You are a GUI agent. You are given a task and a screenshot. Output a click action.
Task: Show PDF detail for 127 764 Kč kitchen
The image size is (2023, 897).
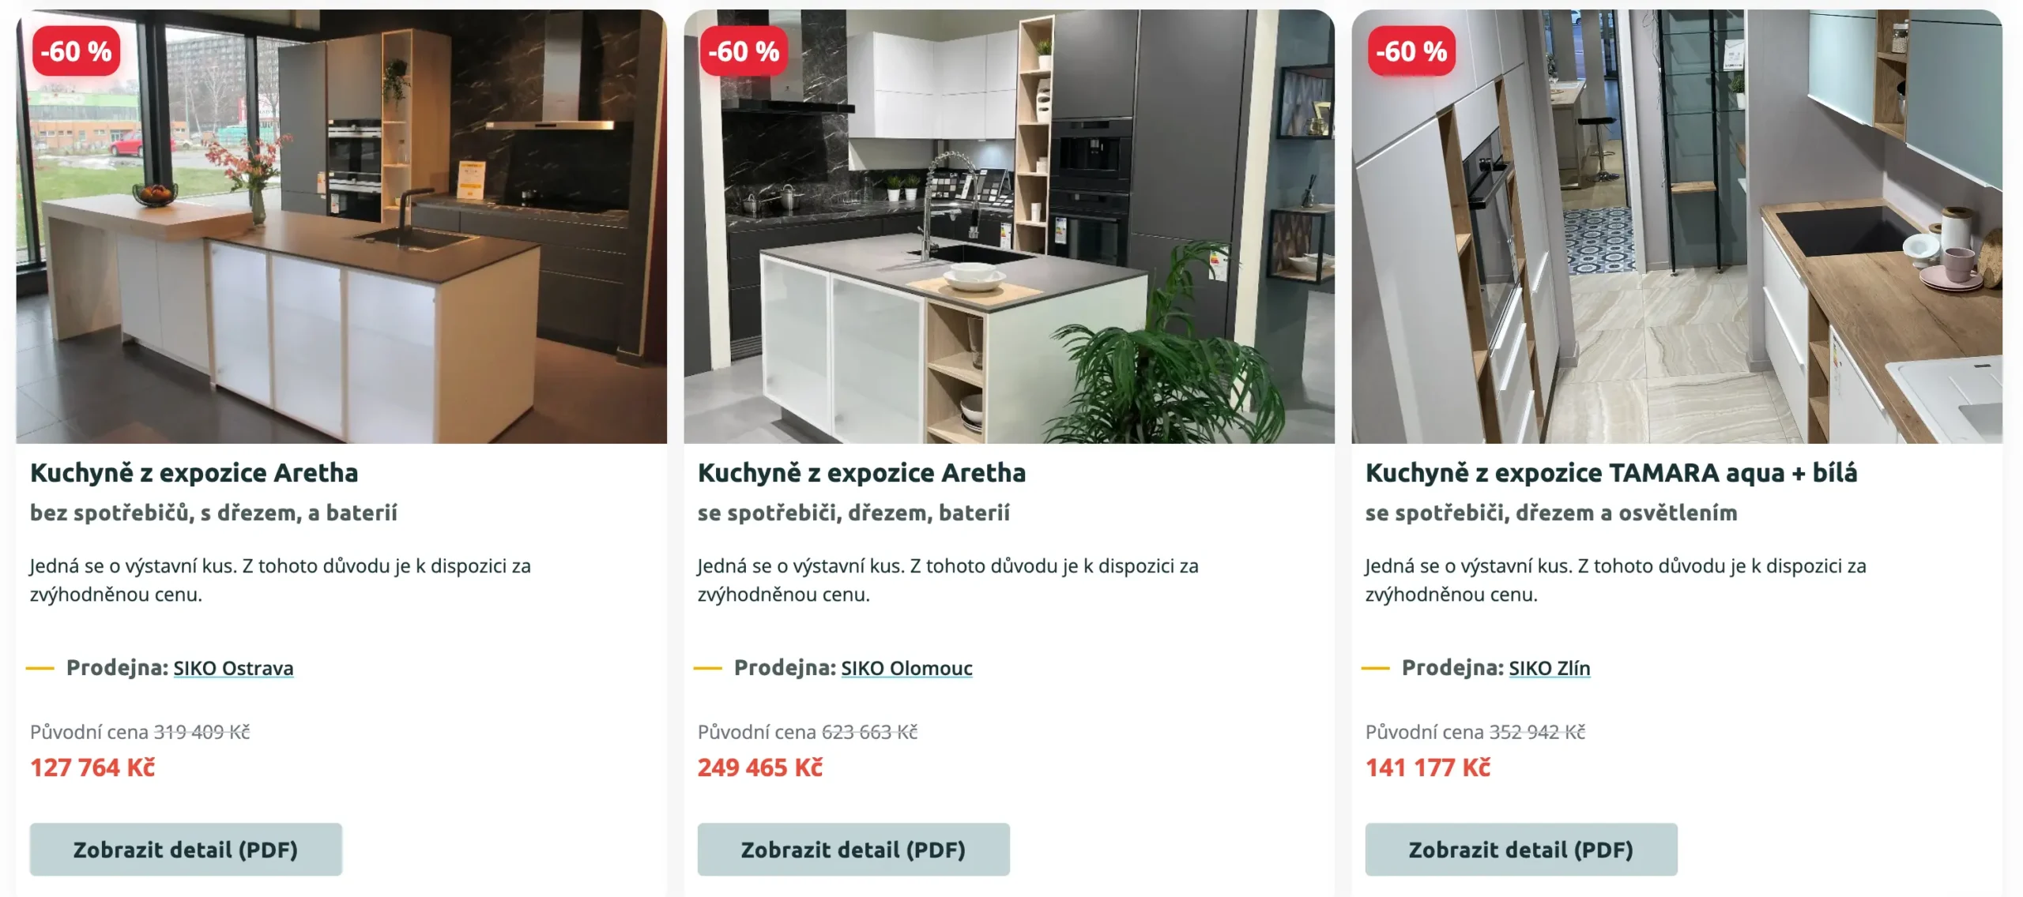(186, 850)
